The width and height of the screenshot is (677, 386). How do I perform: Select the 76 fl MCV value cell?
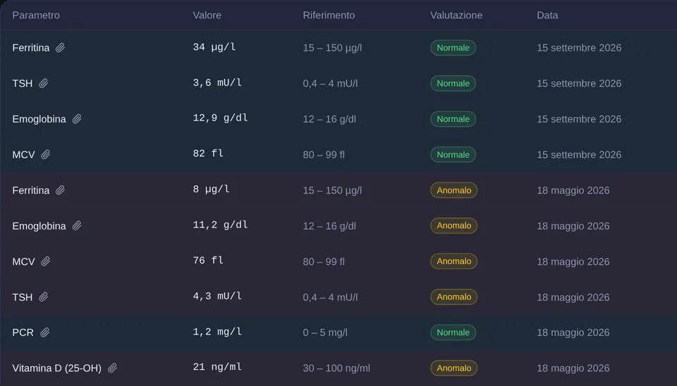207,261
